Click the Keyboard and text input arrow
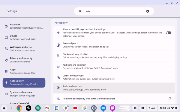Image resolution: width=180 pixels, height=112 pixels. (170, 67)
